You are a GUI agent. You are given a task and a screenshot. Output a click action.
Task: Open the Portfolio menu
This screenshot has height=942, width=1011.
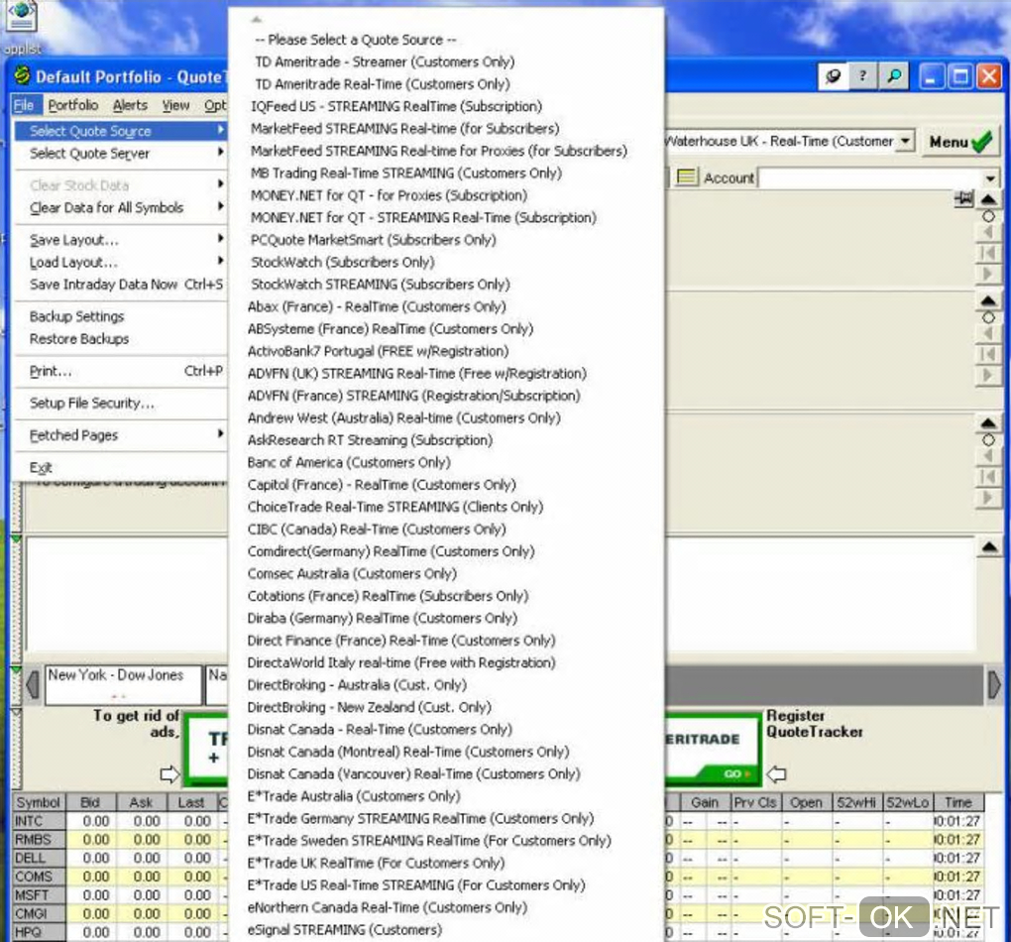[73, 105]
